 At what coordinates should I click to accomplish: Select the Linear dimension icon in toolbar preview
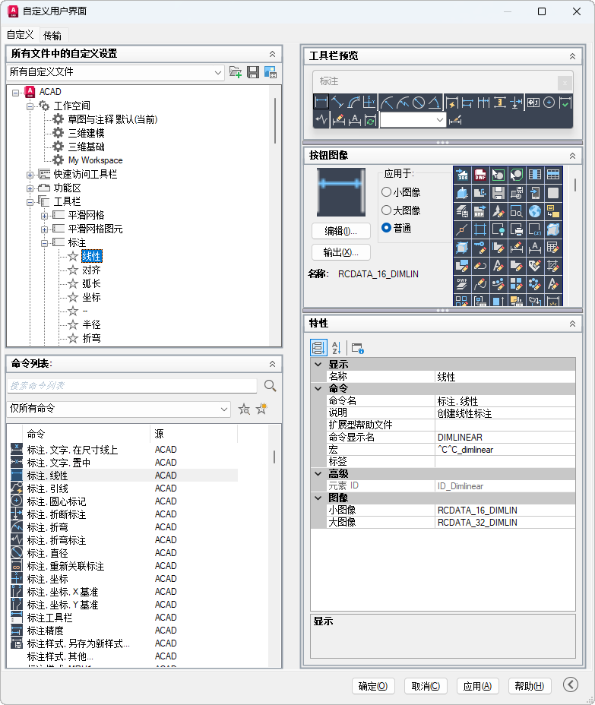coord(321,102)
